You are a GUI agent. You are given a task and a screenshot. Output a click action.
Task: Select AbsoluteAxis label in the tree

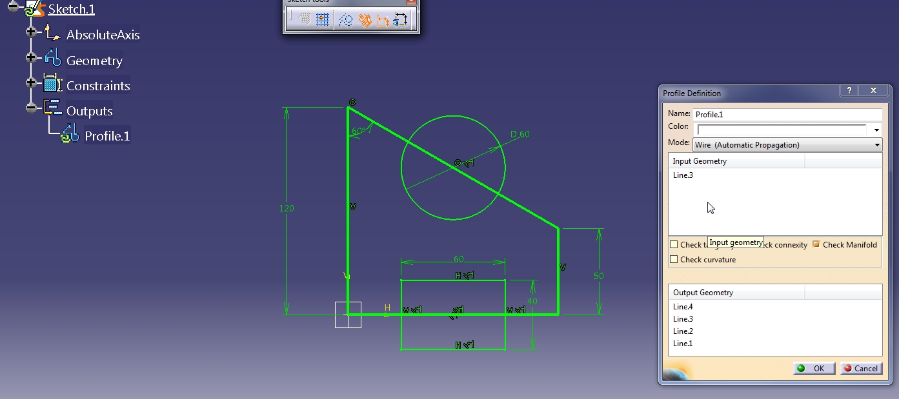[x=103, y=35]
